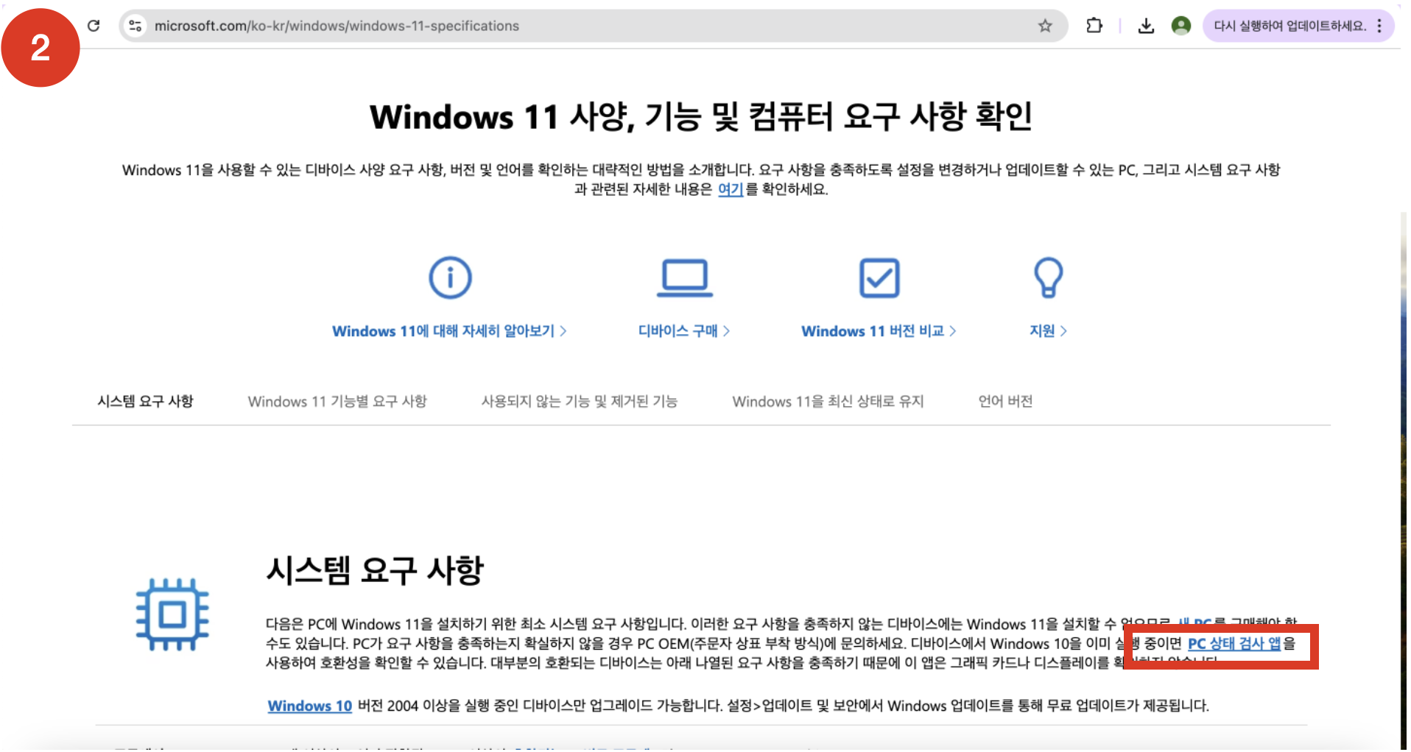Click the lightbulb support icon
The width and height of the screenshot is (1411, 752).
pyautogui.click(x=1048, y=277)
